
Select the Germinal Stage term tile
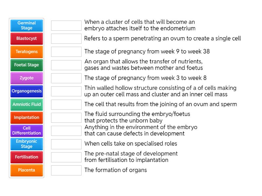pos(27,25)
